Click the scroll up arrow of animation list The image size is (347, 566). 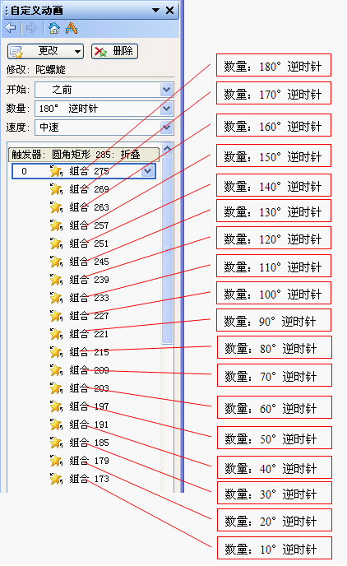(x=167, y=148)
